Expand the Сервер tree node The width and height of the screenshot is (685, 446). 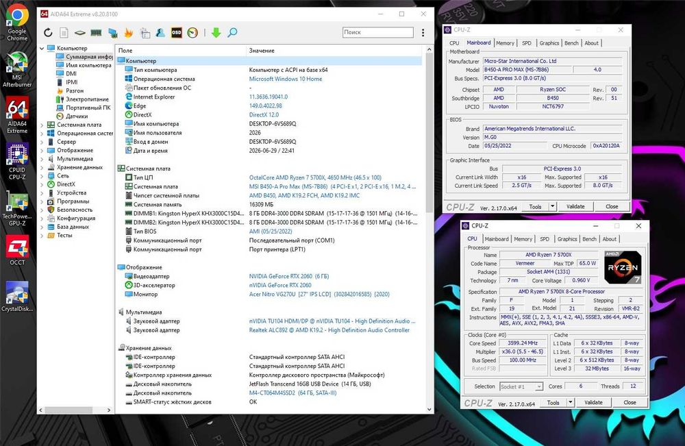point(42,142)
